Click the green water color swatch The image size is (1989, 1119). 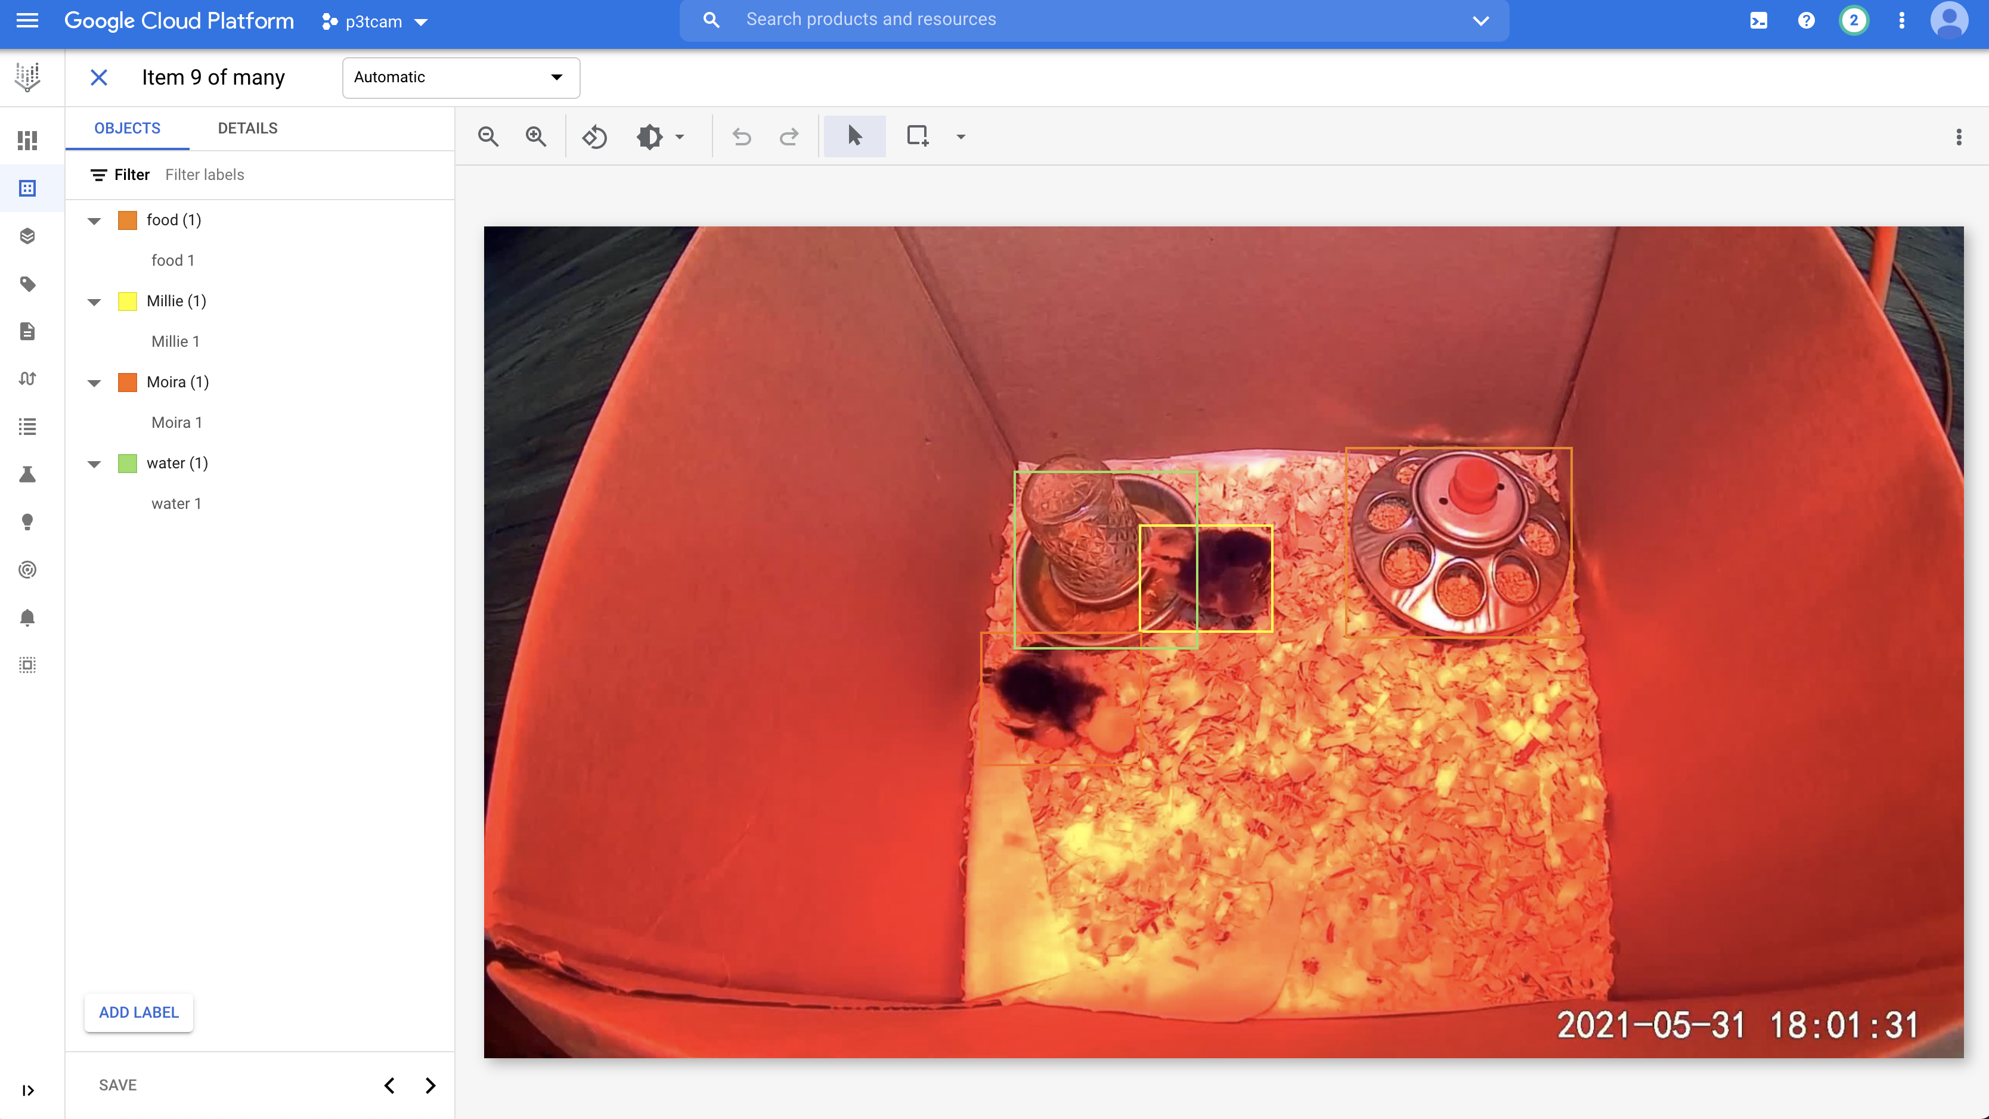(x=128, y=463)
